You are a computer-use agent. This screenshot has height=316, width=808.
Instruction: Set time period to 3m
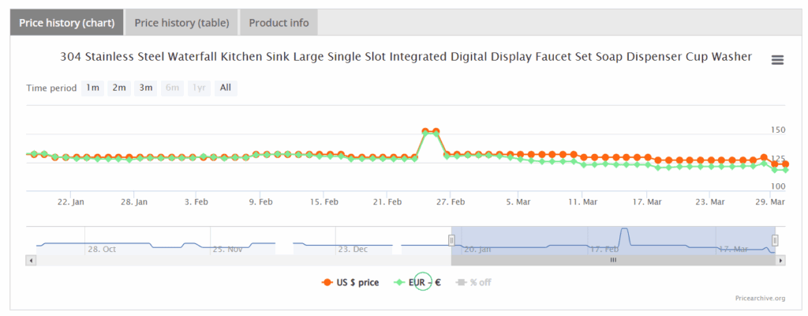tap(146, 88)
